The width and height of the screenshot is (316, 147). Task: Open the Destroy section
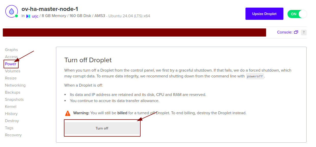pyautogui.click(x=12, y=121)
